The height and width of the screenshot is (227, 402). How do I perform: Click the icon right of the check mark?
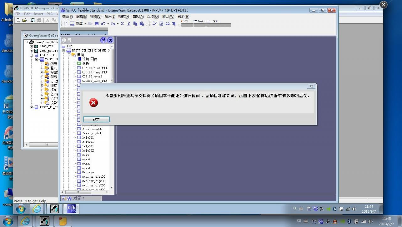pos(161,24)
